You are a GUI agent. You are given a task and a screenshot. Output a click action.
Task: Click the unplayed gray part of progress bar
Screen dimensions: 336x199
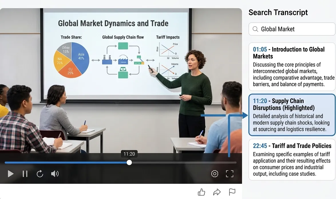pos(183,162)
